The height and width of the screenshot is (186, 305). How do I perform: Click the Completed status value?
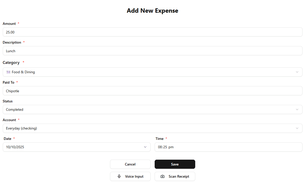click(15, 109)
